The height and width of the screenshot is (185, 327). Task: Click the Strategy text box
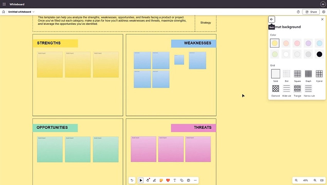206,23
